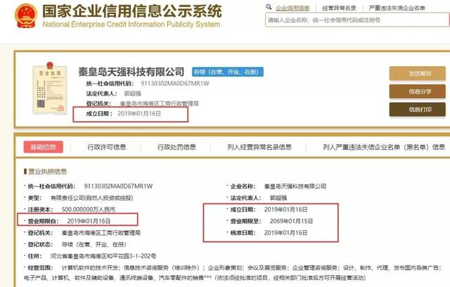450x287 pixels.
Task: Open 经营异常名录 link
Action: [x=339, y=8]
